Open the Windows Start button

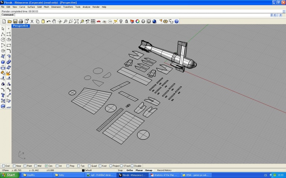[x=10, y=175]
